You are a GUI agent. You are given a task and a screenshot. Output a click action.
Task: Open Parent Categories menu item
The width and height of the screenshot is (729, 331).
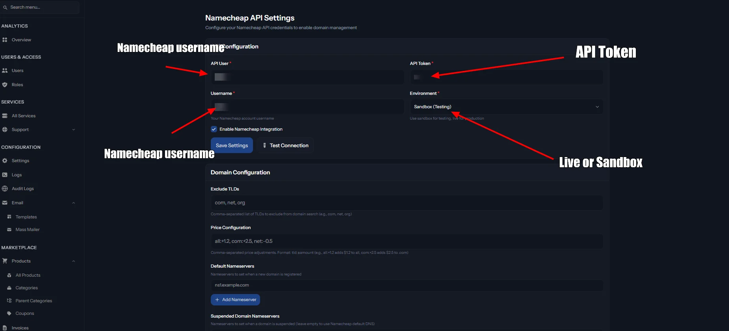click(34, 301)
